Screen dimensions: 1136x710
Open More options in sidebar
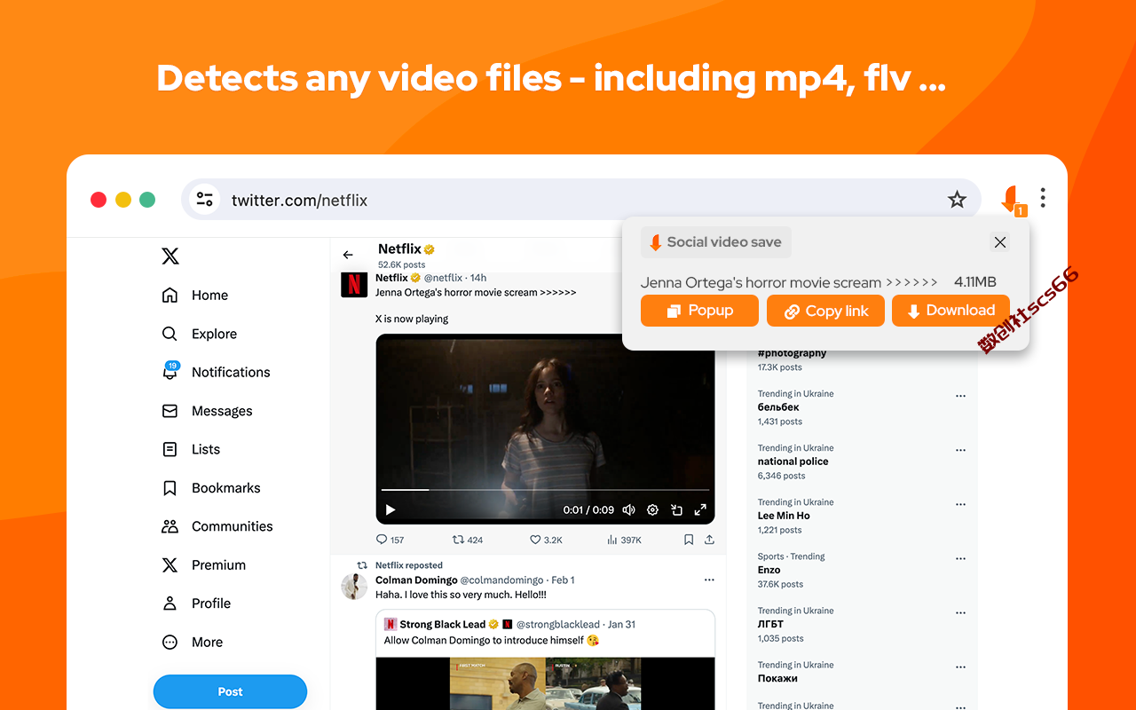pos(192,643)
